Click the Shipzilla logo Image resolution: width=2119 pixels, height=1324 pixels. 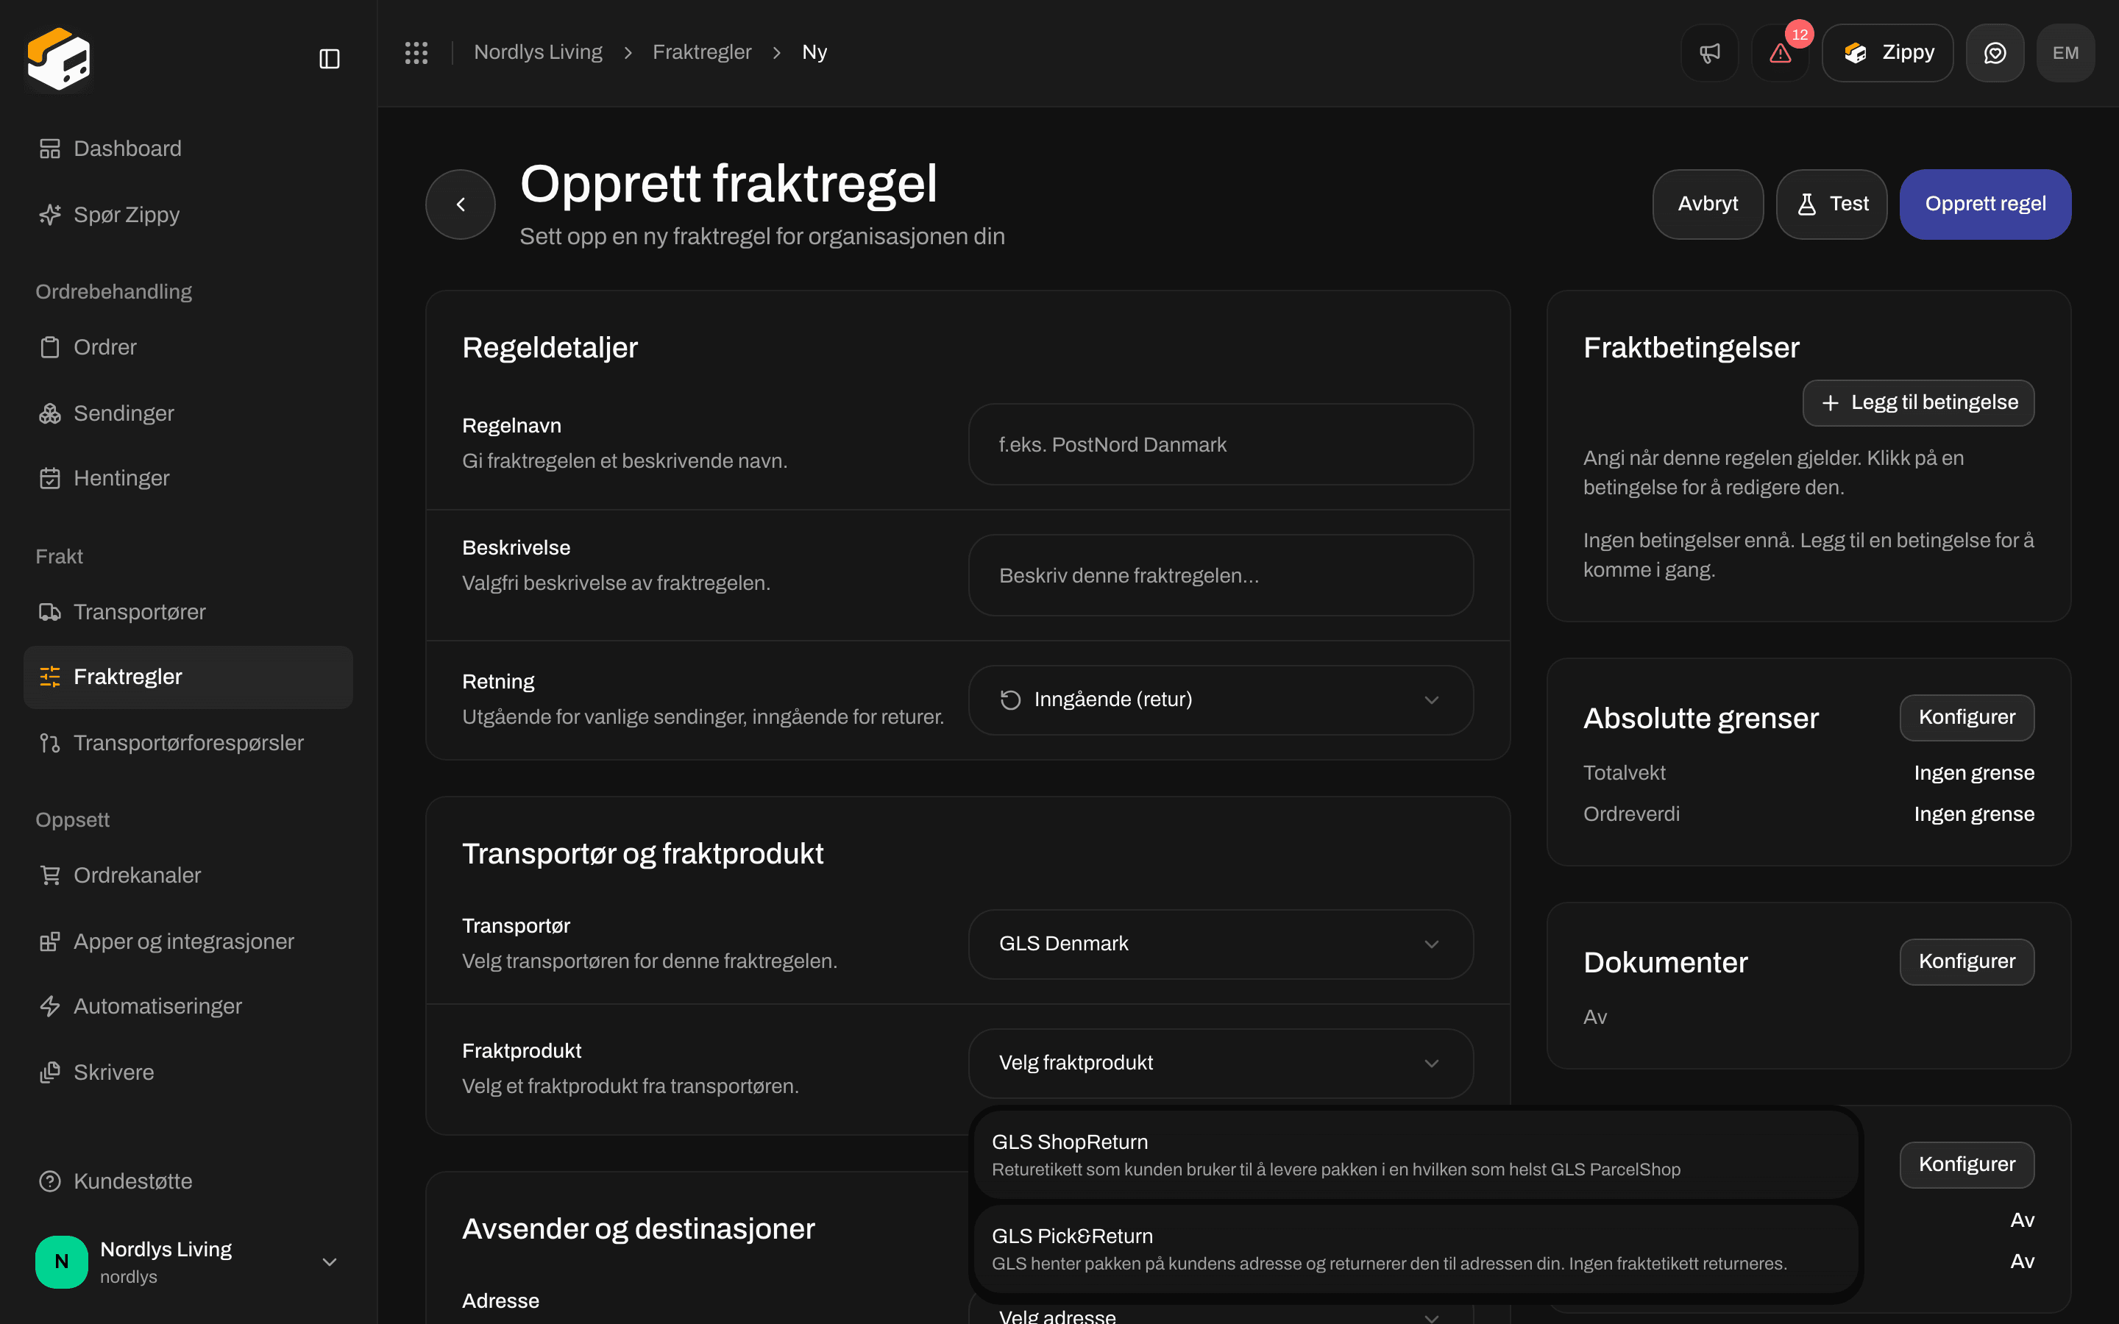pyautogui.click(x=59, y=59)
